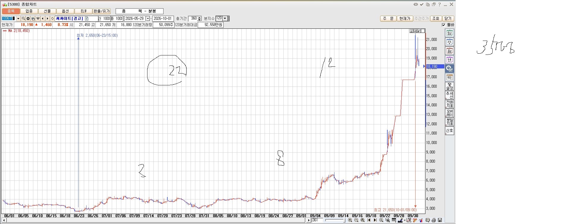Select the 틱 (tick) chart period icon
This screenshot has height=224, width=569.
449,78
